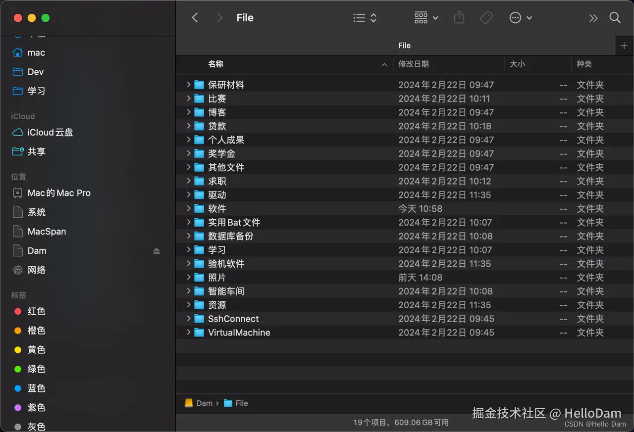The height and width of the screenshot is (432, 634).
Task: Open the view options chevron next to list icon
Action: pyautogui.click(x=373, y=17)
